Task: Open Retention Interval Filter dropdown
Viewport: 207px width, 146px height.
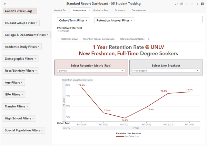Action: 114,21
